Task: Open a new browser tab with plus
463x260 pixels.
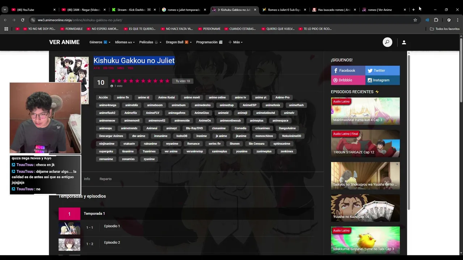Action: tap(413, 10)
